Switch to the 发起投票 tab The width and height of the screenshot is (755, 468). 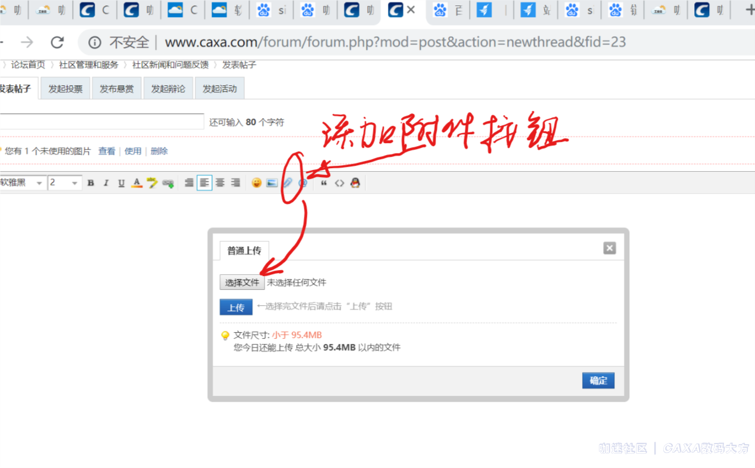pyautogui.click(x=65, y=89)
